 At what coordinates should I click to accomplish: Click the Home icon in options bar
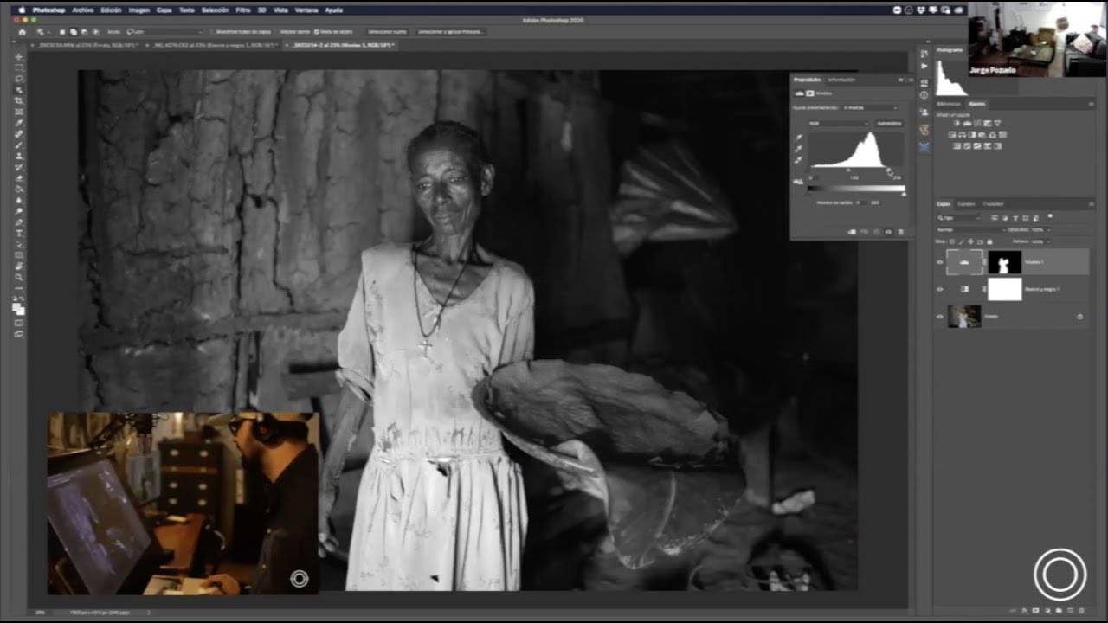point(22,32)
